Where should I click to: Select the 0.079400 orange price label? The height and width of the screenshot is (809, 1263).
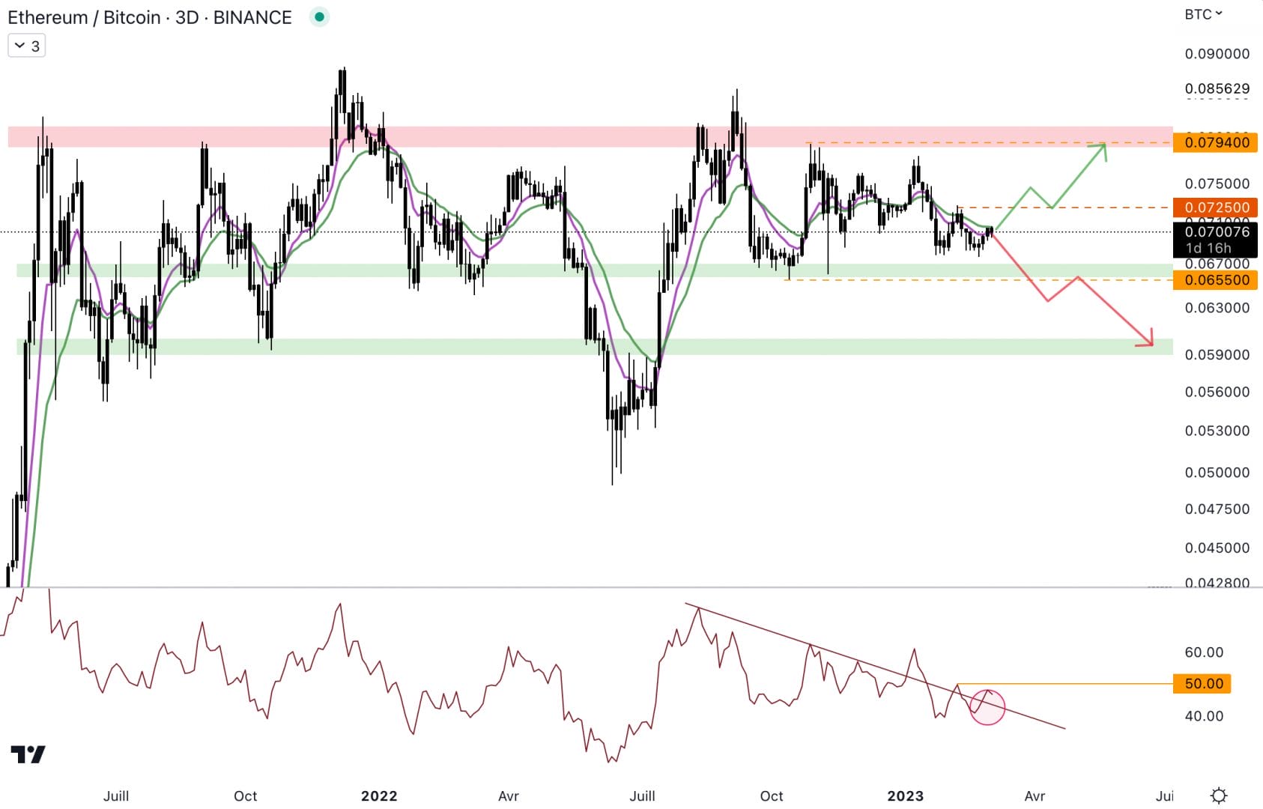click(x=1216, y=142)
